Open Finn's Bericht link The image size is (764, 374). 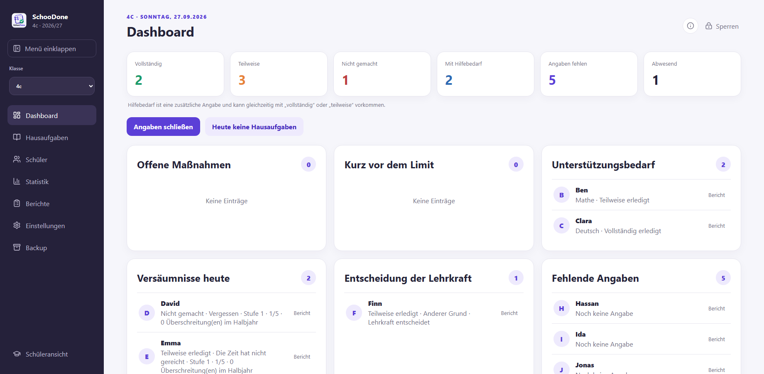pos(509,313)
